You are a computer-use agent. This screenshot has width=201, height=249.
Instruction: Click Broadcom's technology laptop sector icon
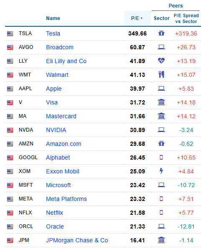tap(161, 47)
